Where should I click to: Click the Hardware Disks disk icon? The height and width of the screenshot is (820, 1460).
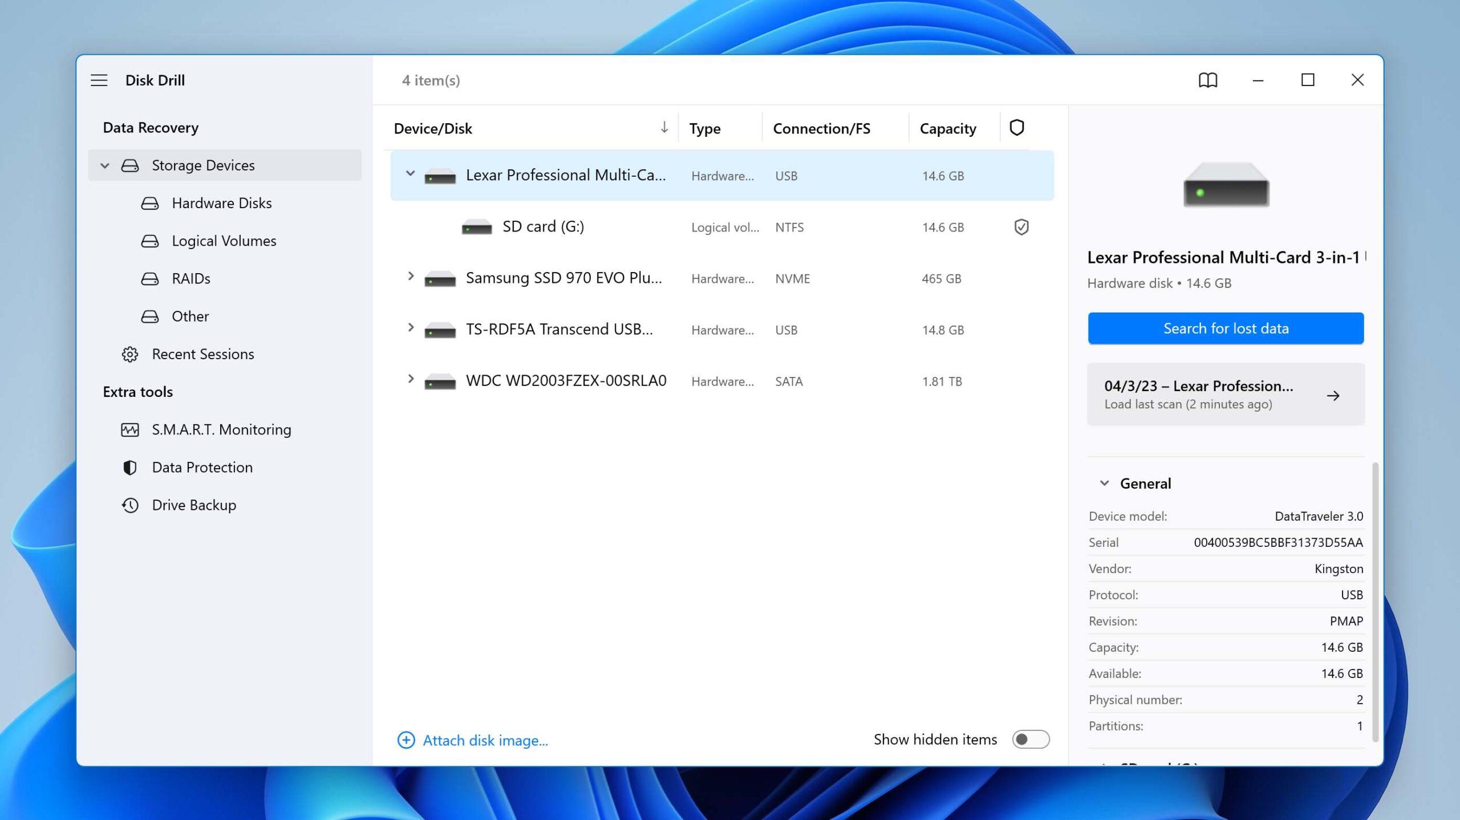coord(150,204)
